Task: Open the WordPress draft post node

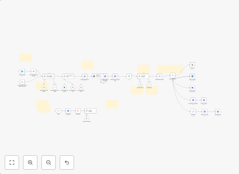Action: (85, 77)
